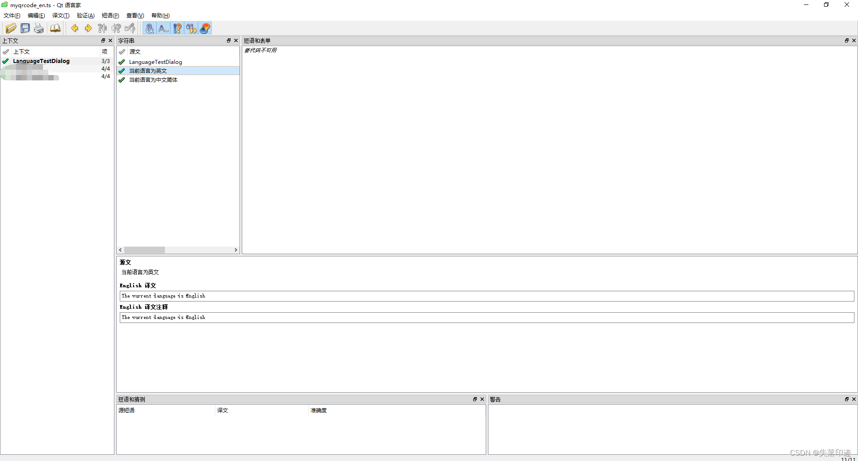Open a translation file with Open icon
Screen dimensions: 858x461
pos(11,29)
